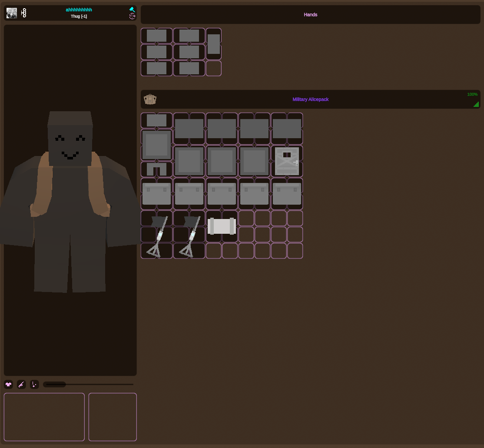This screenshot has width=484, height=448.
Task: Select the first wide dark plate in Alicepack
Action: click(x=189, y=129)
